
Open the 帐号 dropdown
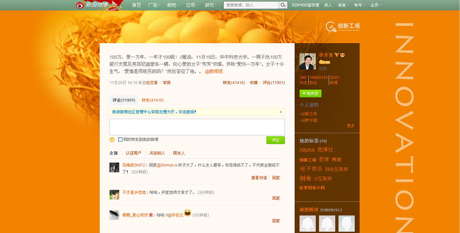[359, 5]
